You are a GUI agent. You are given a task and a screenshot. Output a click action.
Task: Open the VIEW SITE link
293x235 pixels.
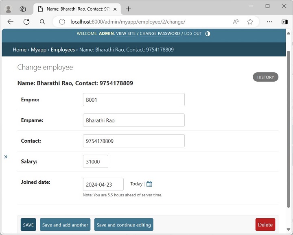tap(126, 34)
